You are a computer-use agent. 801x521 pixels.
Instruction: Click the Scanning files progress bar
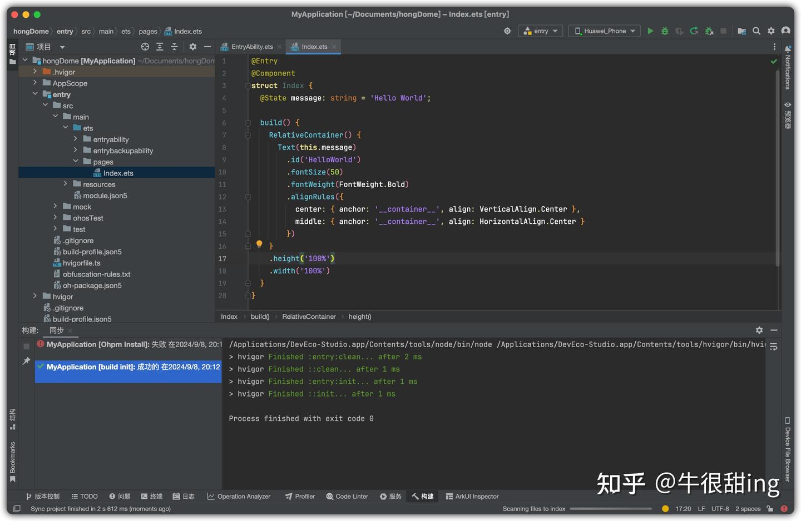point(610,509)
